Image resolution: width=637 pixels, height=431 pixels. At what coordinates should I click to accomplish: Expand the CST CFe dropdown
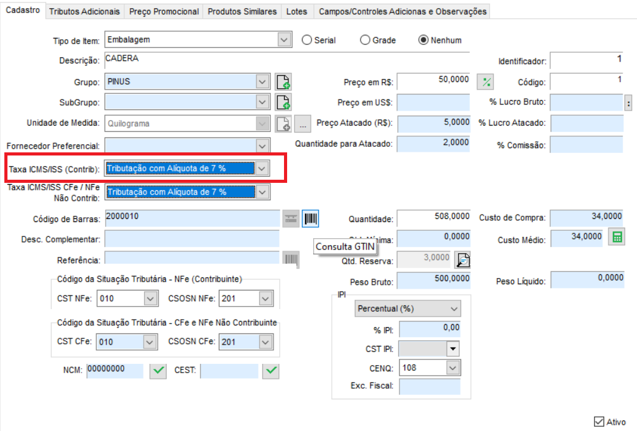pos(150,342)
